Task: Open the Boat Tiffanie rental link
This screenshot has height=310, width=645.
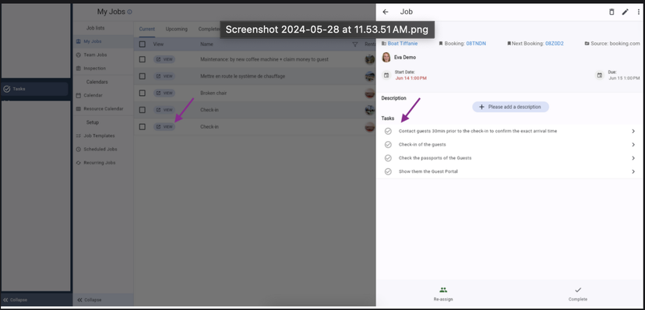Action: click(402, 43)
